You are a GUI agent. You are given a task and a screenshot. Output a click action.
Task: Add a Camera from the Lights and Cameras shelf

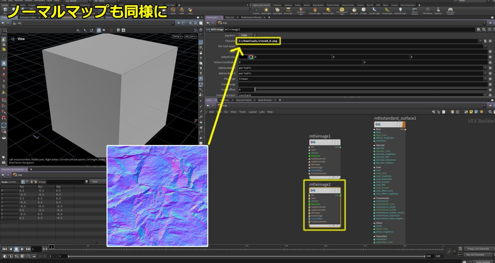256,11
